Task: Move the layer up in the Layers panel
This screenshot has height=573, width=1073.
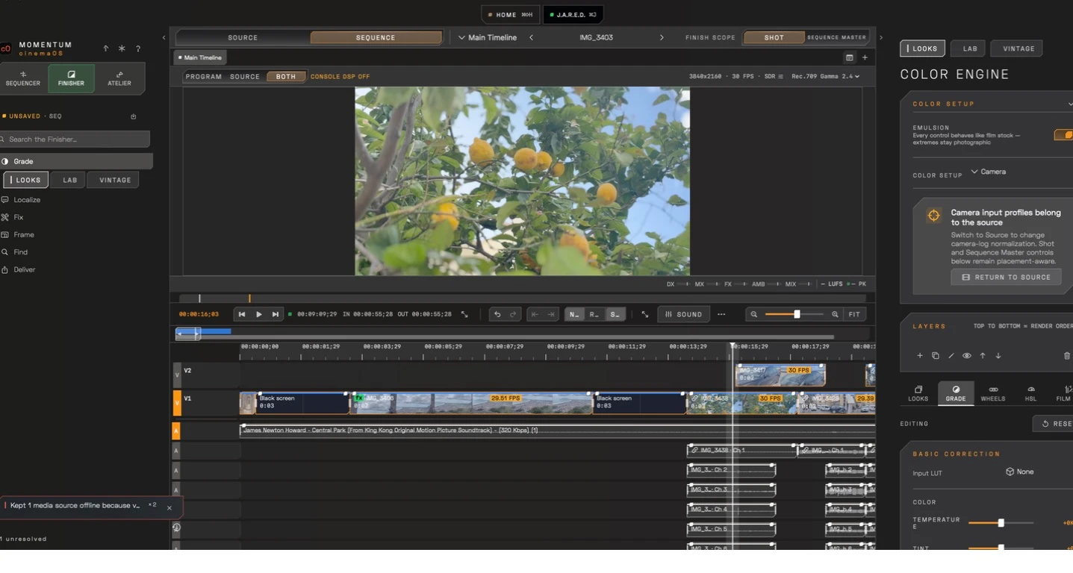Action: pyautogui.click(x=983, y=356)
